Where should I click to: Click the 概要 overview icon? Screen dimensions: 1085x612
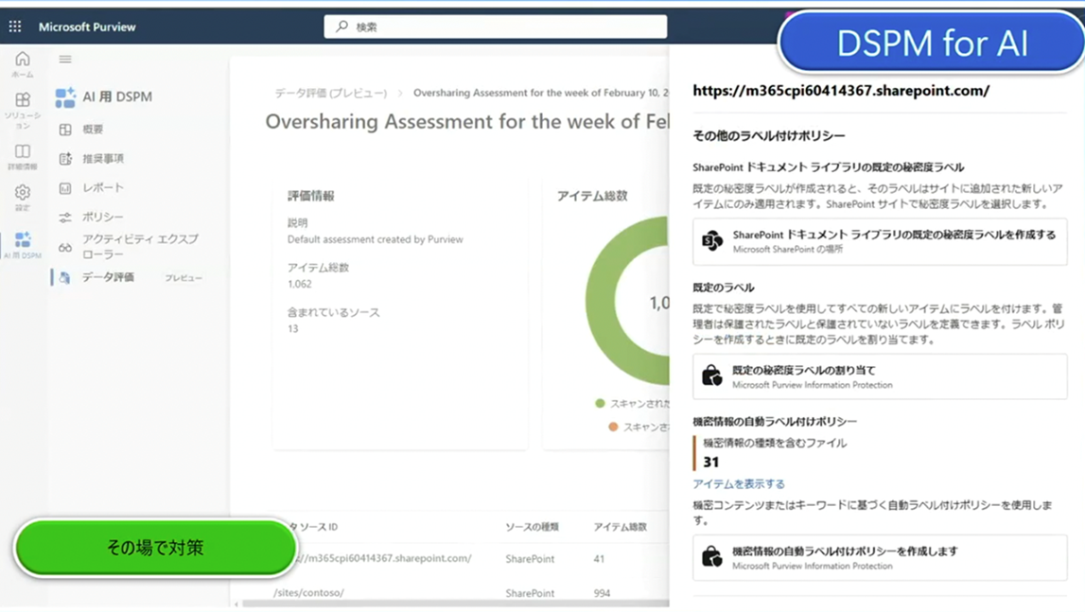coord(65,130)
